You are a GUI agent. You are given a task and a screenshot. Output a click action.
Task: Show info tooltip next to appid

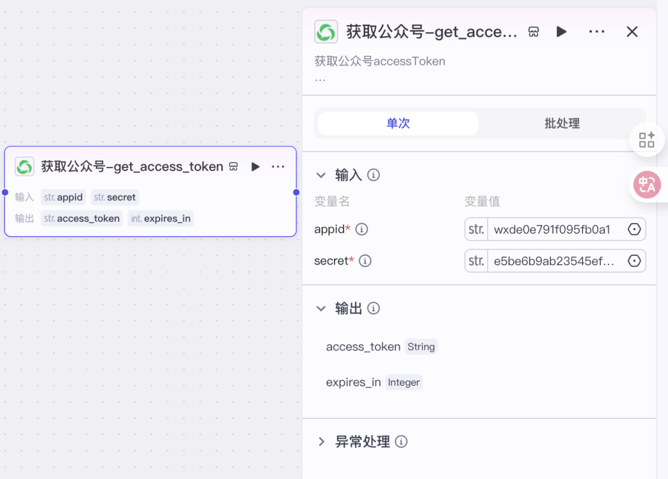click(x=362, y=229)
